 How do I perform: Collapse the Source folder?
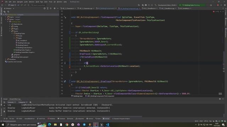pyautogui.click(x=10, y=31)
